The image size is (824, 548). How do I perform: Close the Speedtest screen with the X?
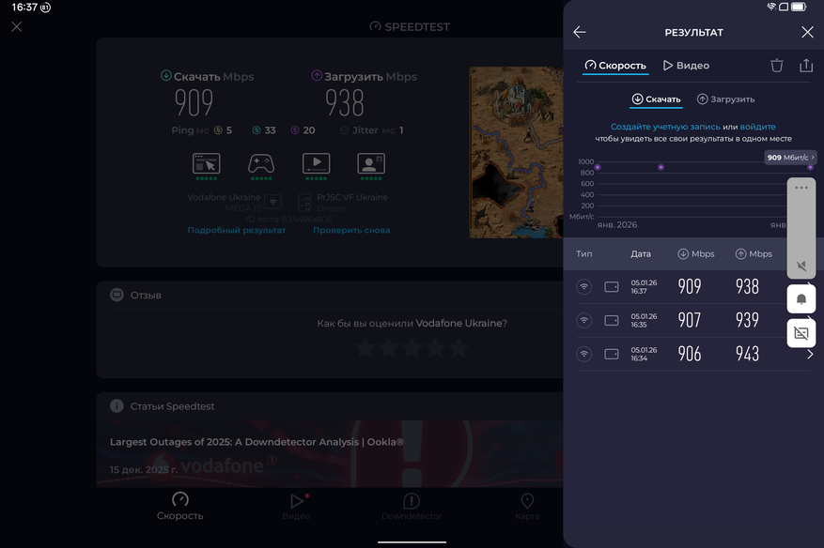(x=17, y=27)
